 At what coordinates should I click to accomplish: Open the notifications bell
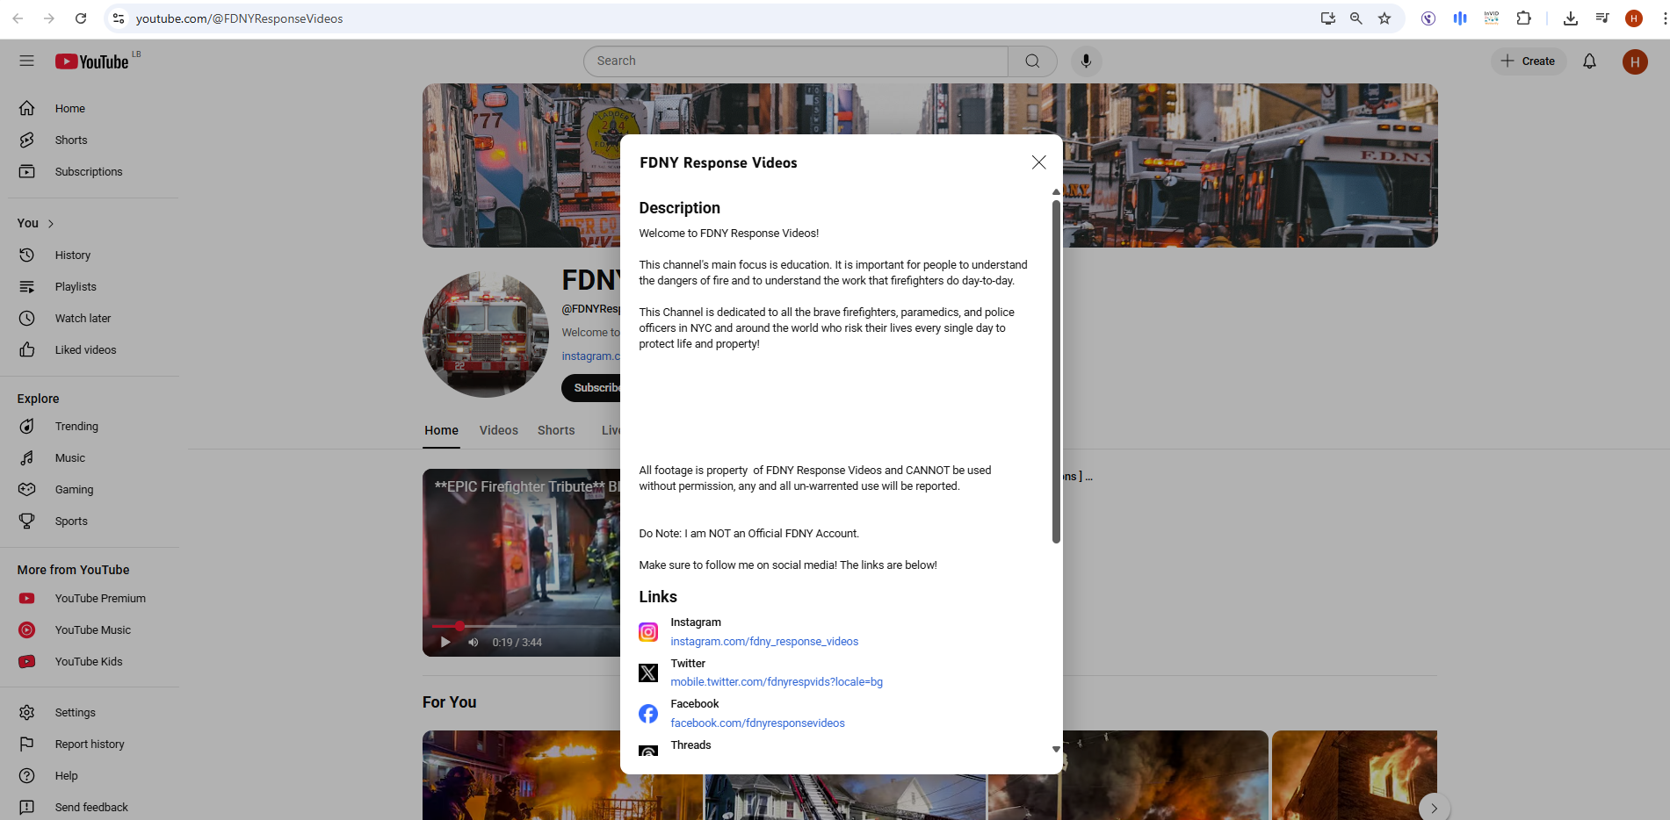pos(1589,61)
